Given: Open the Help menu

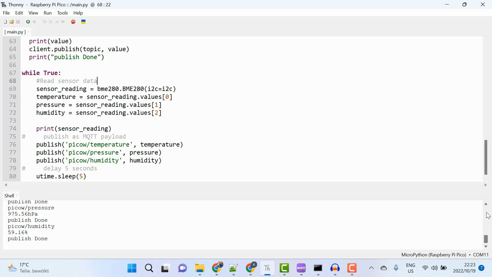Looking at the screenshot, I should coord(78,13).
